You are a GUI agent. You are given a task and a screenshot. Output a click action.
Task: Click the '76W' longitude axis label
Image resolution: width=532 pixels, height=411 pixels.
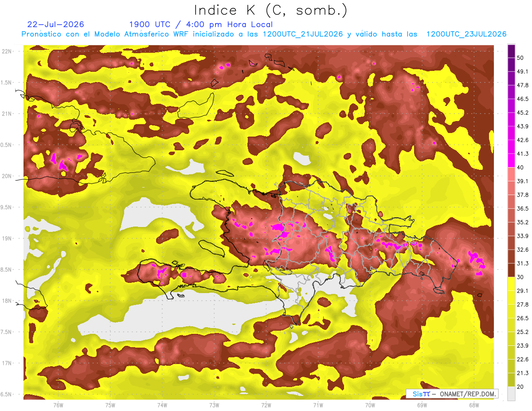[58, 405]
